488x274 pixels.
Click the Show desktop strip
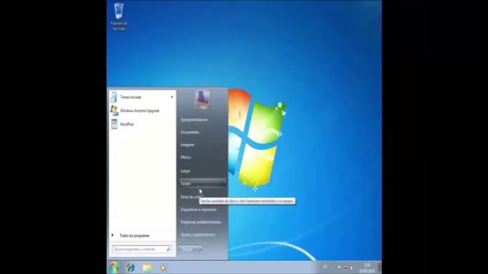(x=380, y=268)
